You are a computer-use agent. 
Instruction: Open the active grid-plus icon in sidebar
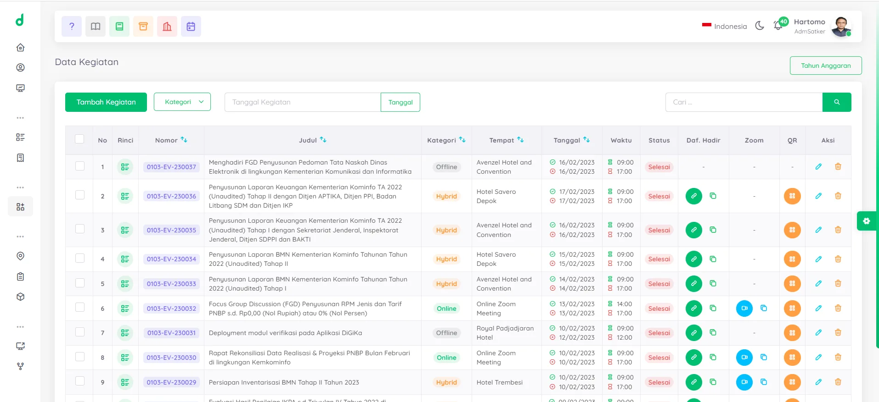tap(20, 207)
